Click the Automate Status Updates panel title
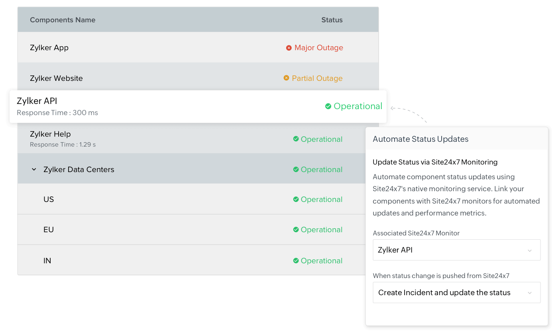The image size is (558, 333). pos(420,139)
